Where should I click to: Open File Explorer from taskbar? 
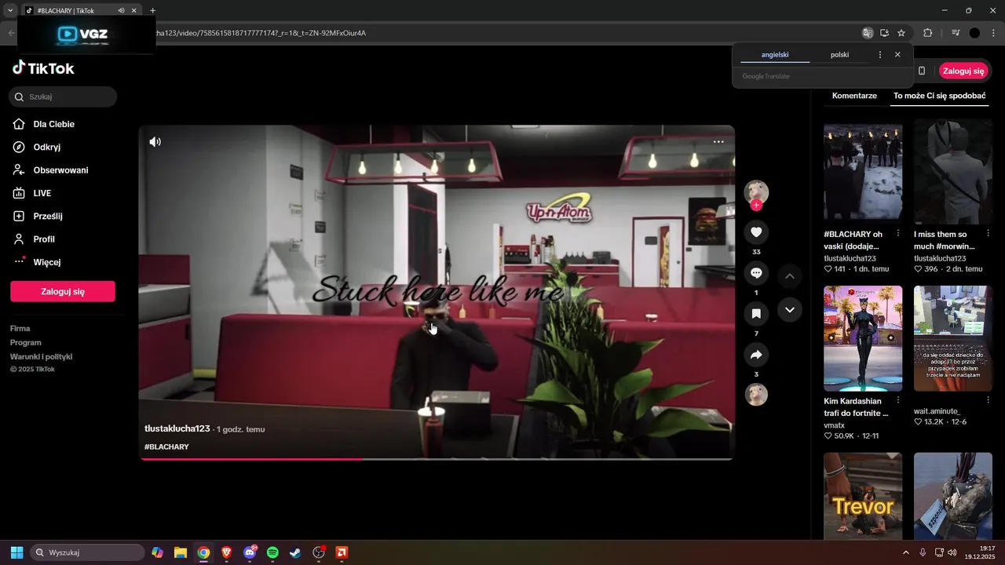click(181, 552)
